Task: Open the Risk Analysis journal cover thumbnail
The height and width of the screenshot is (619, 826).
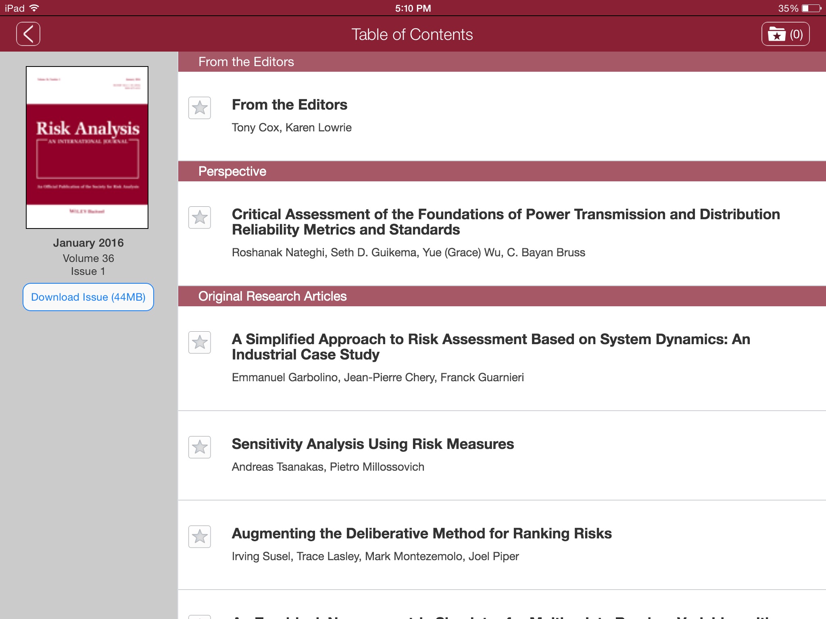Action: (87, 147)
